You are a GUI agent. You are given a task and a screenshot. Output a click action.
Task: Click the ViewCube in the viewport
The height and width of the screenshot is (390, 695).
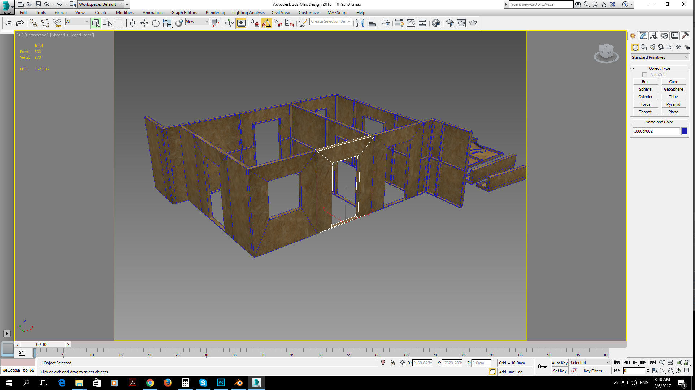[606, 53]
